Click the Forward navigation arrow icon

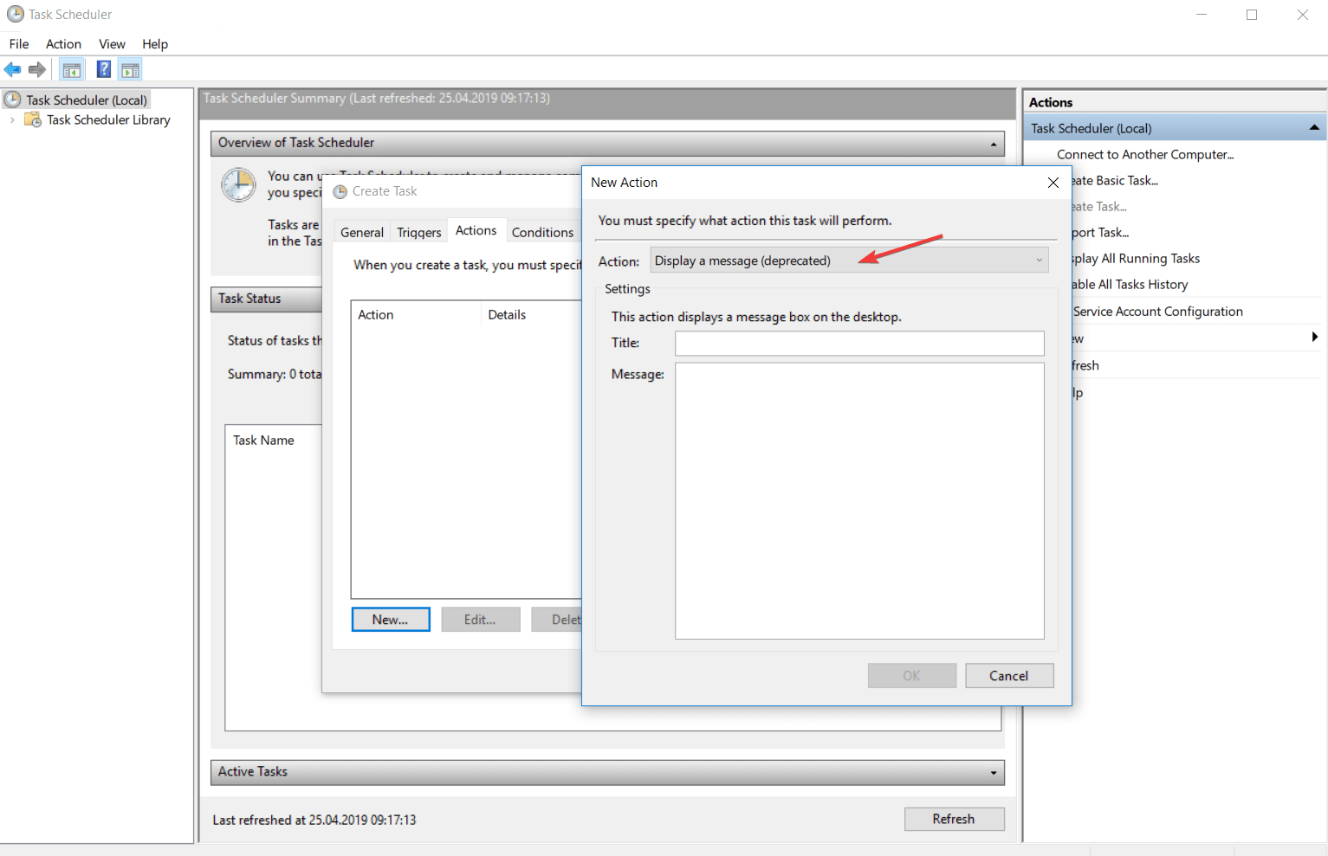36,69
